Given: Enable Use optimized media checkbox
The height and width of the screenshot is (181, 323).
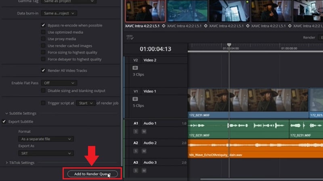Looking at the screenshot, I should (x=43, y=32).
